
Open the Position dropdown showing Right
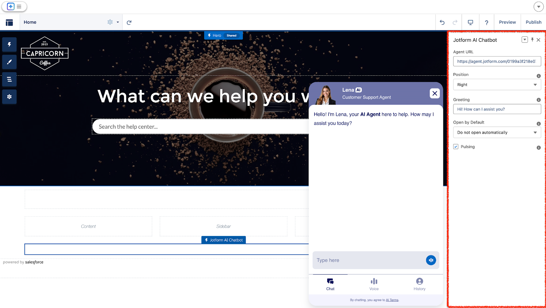click(497, 84)
